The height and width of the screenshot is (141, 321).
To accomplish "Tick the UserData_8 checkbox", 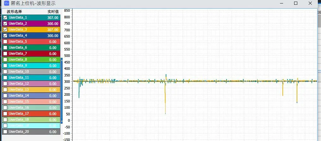I will [x=5, y=59].
